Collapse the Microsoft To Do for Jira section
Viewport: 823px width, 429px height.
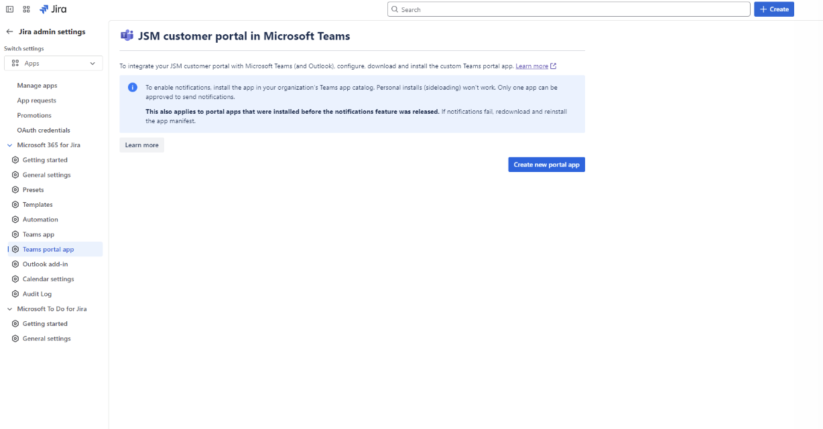click(9, 309)
